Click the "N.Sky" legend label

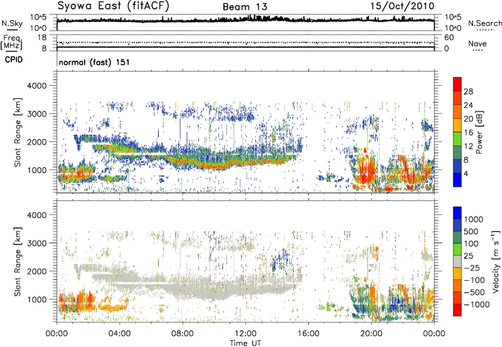coord(12,23)
